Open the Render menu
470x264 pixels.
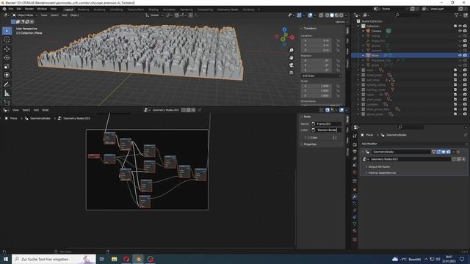pos(29,9)
